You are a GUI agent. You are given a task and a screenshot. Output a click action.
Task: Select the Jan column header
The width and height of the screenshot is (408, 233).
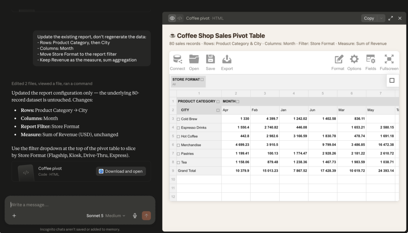tap(294, 110)
